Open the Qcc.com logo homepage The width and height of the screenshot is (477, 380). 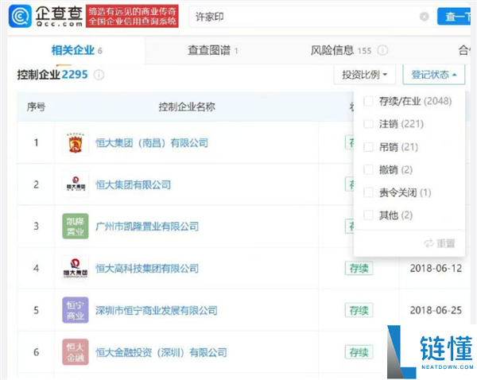(x=45, y=16)
